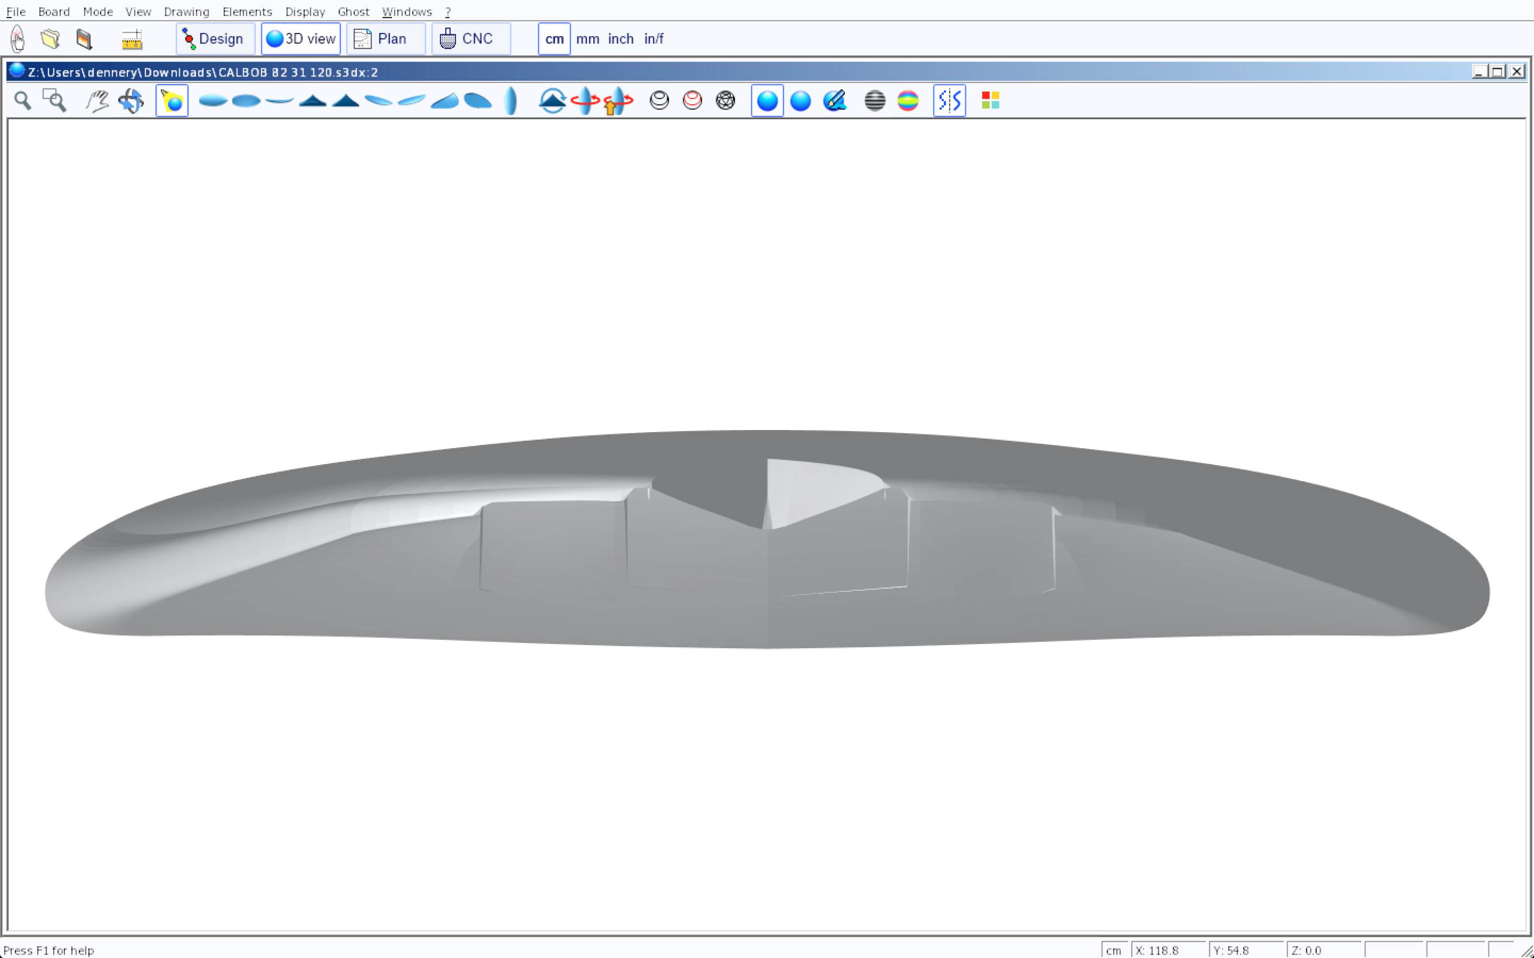The image size is (1534, 958).
Task: Switch units to inch
Action: [621, 39]
